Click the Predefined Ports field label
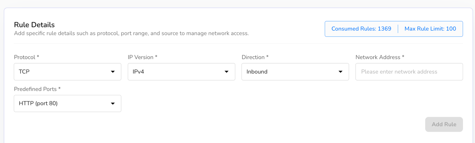The image size is (475, 143). (x=37, y=89)
